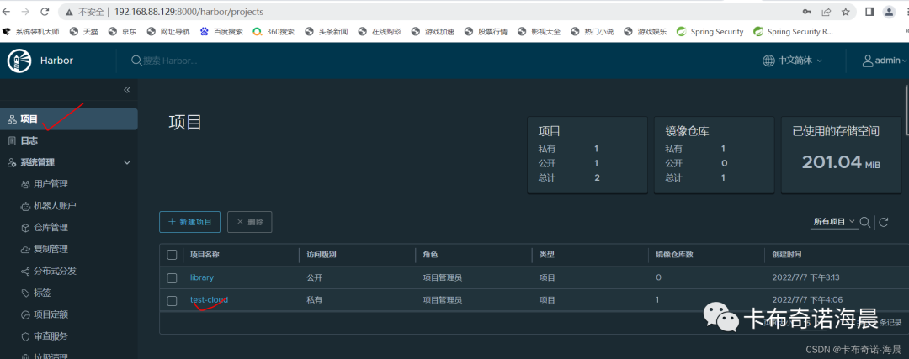The width and height of the screenshot is (909, 359).
Task: Click the 删除 button
Action: [250, 222]
